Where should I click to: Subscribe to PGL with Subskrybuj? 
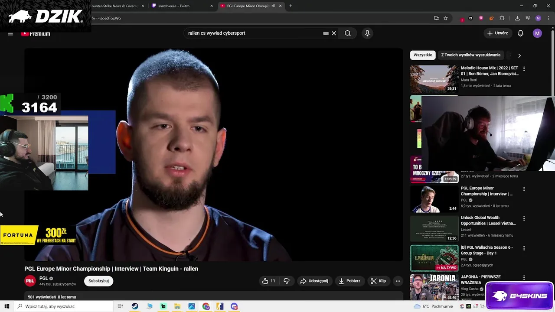98,281
